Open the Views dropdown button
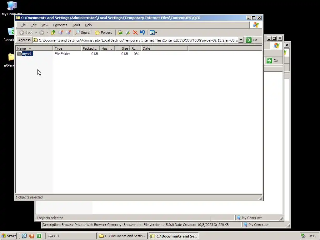The image size is (320, 240). [x=153, y=32]
